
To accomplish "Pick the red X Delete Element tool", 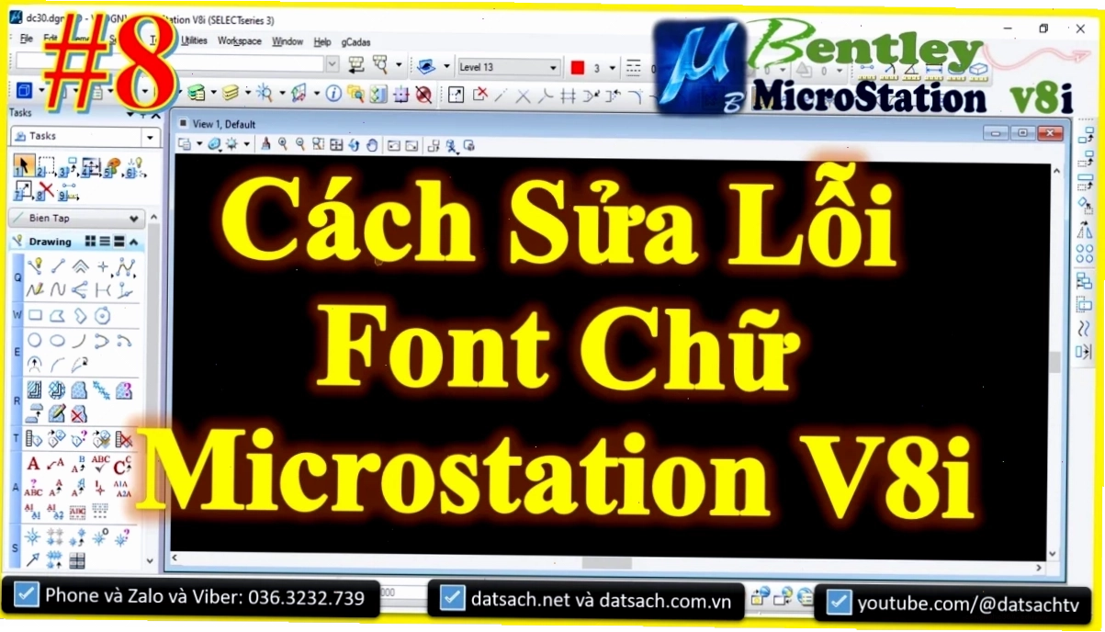I will (46, 191).
